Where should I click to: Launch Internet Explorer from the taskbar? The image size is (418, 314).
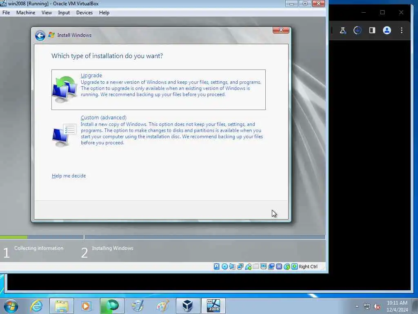36,306
